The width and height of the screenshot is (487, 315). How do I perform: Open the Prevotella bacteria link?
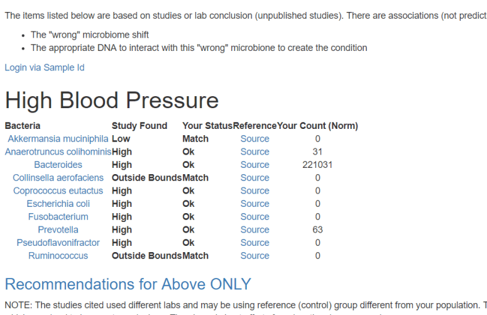coord(58,229)
